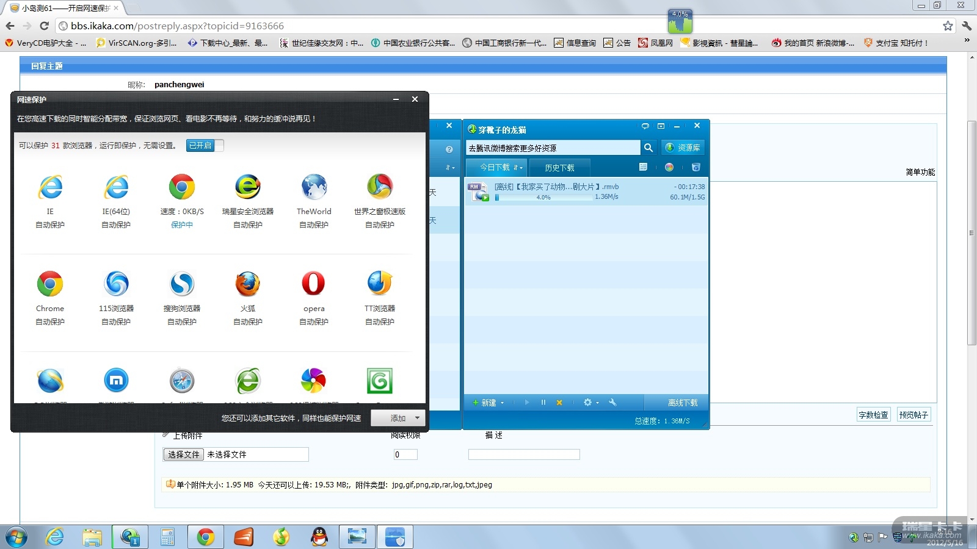Viewport: 977px width, 549px height.
Task: Click the Chrome icon showing 速度: 0KB/S
Action: click(x=182, y=187)
